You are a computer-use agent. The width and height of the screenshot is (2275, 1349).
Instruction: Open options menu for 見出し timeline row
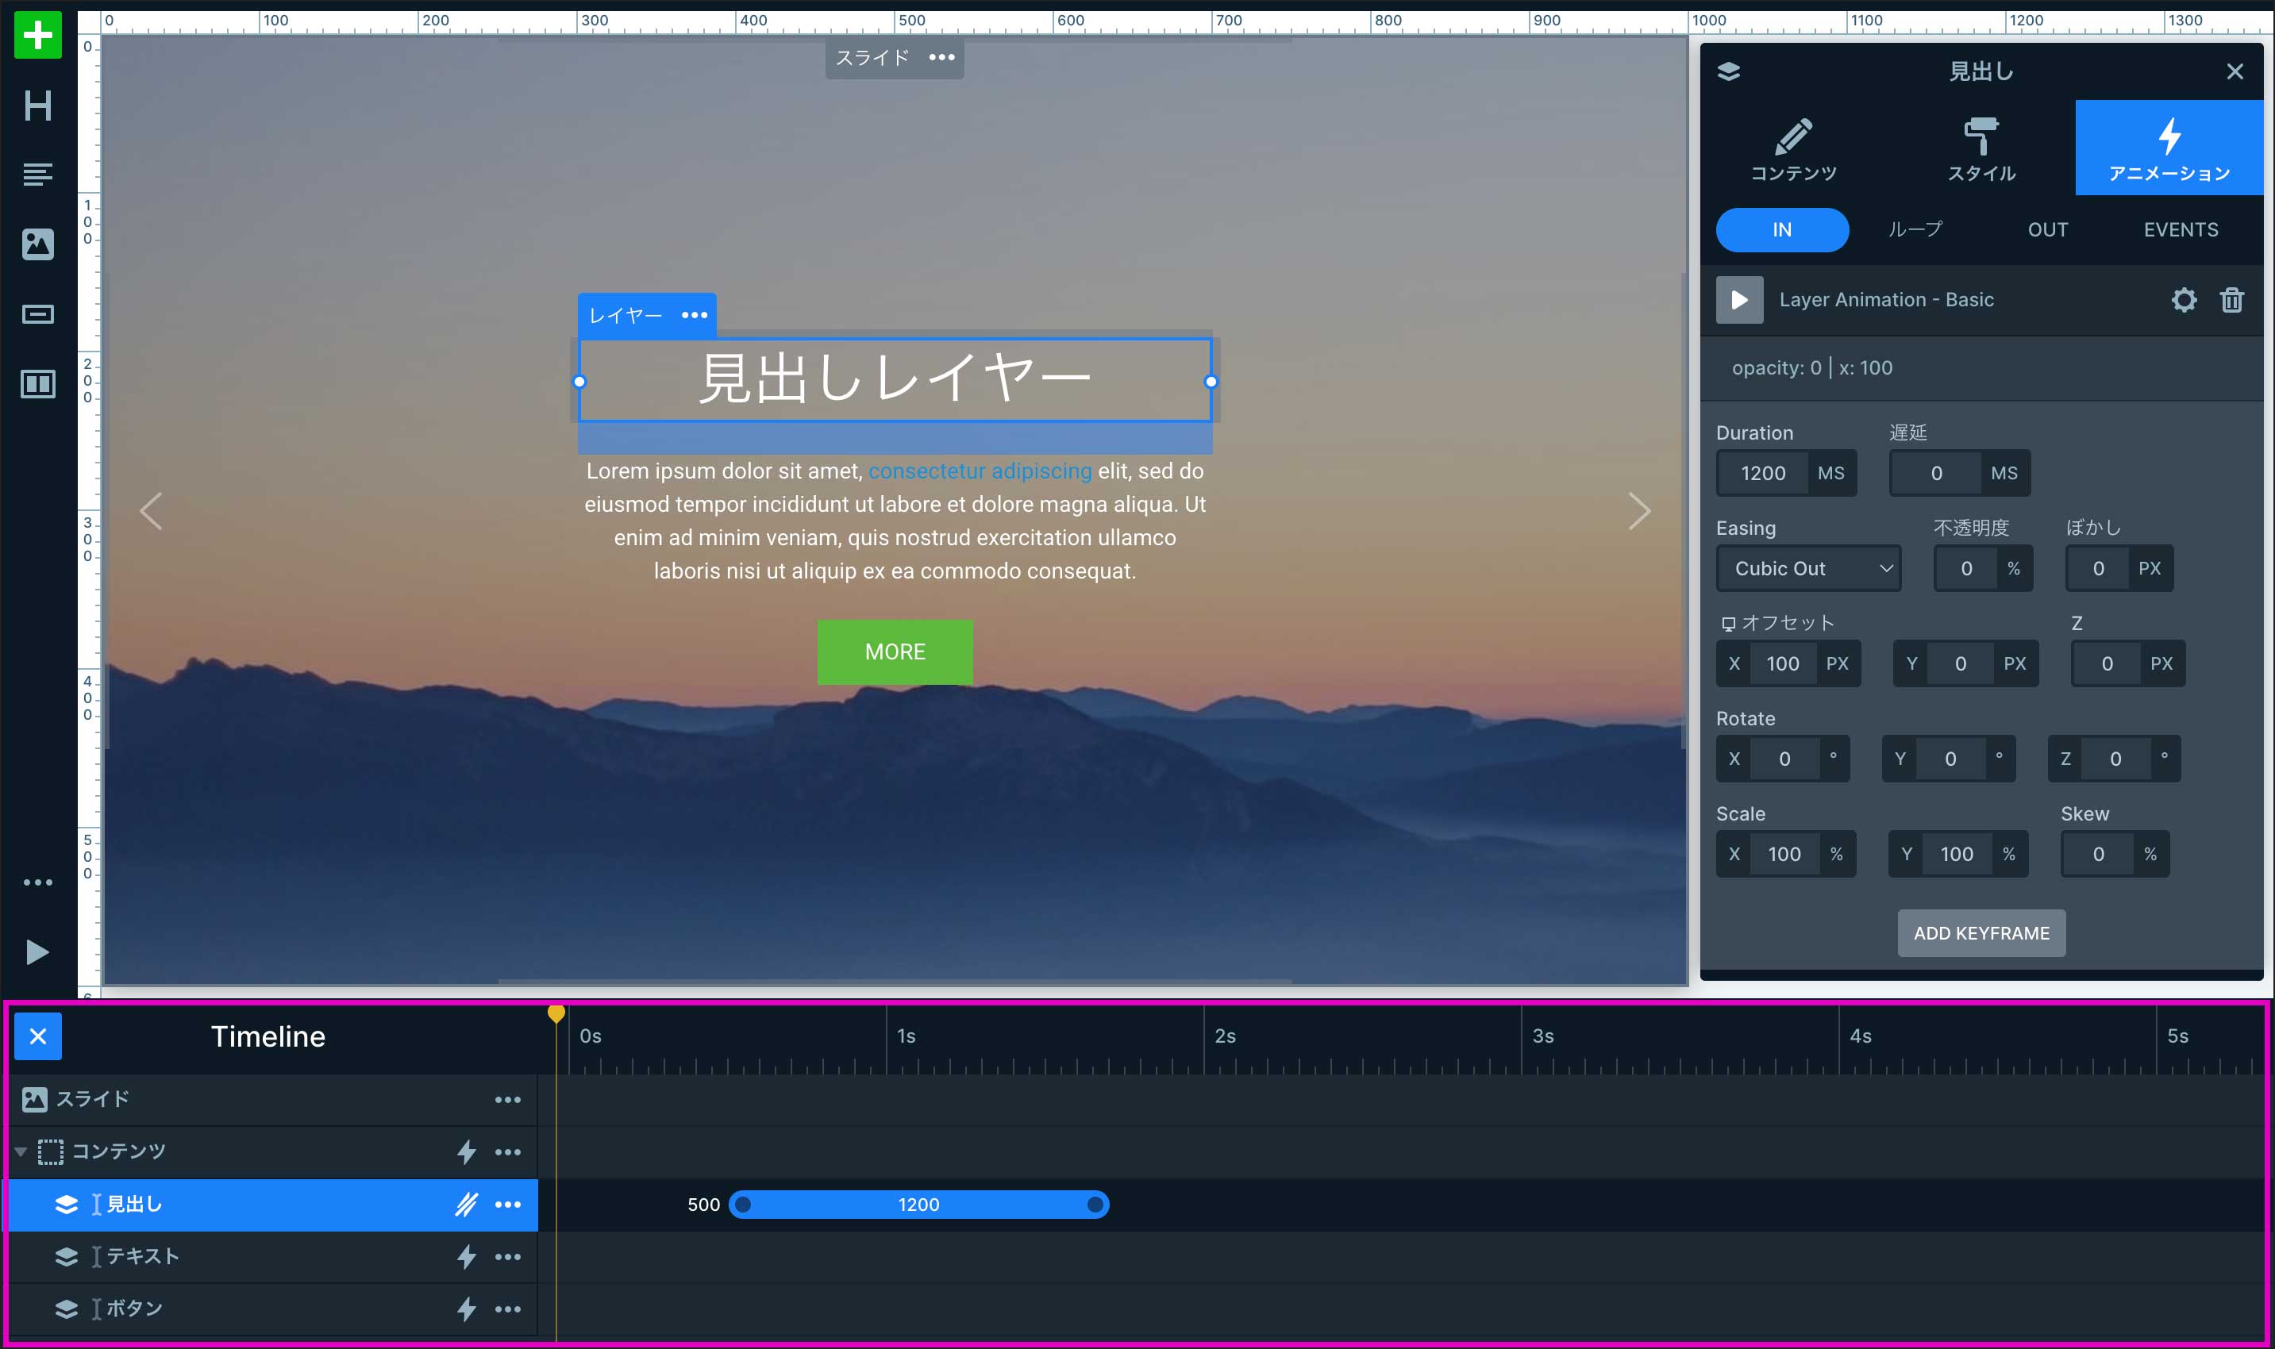[507, 1205]
